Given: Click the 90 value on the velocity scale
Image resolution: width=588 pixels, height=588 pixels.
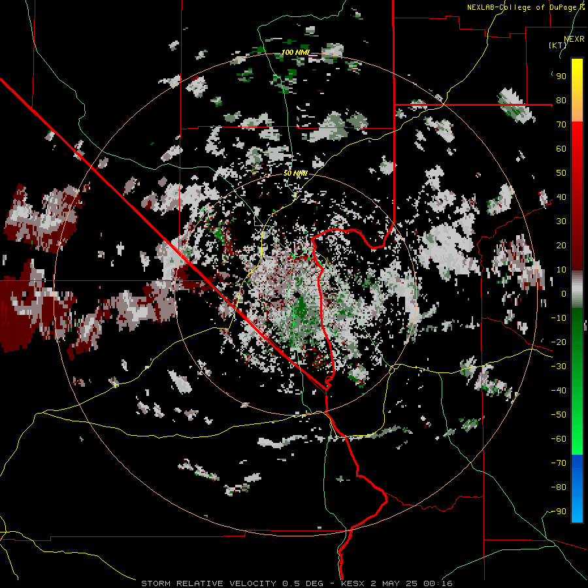Looking at the screenshot, I should point(561,76).
